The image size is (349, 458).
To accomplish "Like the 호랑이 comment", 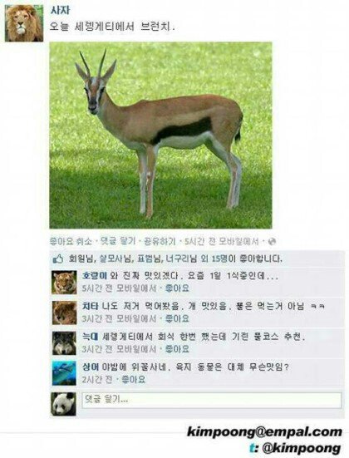I will 177,288.
